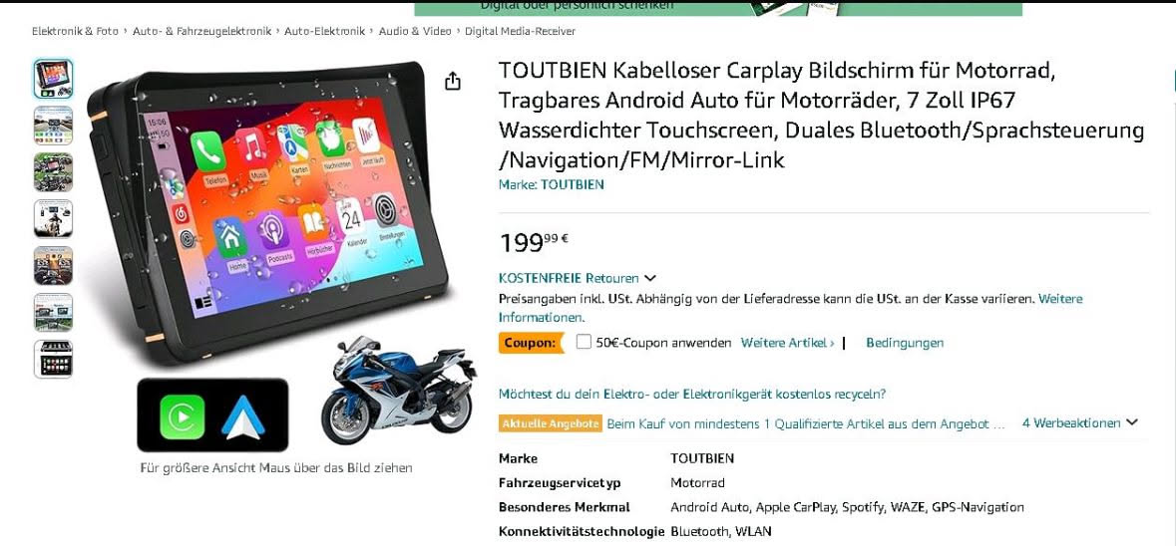Image resolution: width=1176 pixels, height=546 pixels.
Task: Enable the 50€-Coupon anwenden checkbox
Action: coord(584,343)
